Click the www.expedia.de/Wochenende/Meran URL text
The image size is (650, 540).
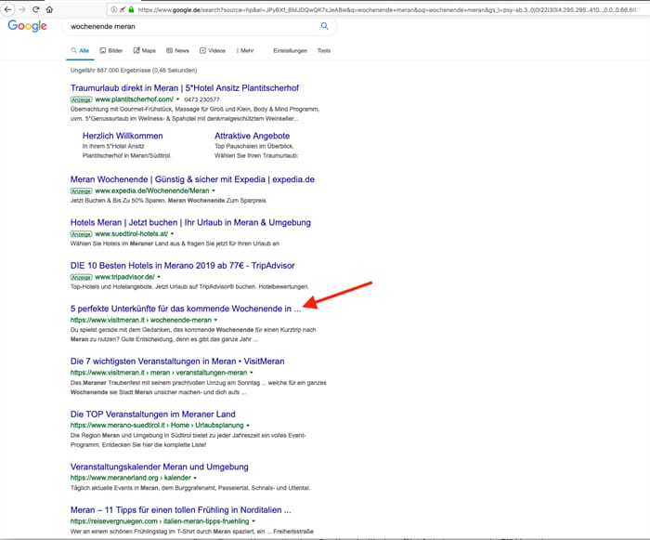[x=152, y=191]
